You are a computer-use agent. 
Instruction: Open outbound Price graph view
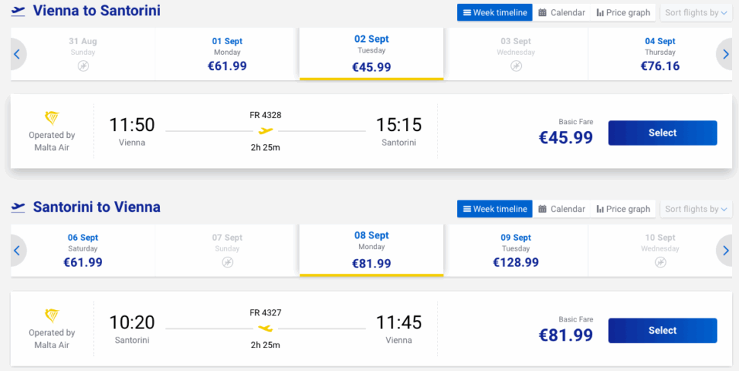coord(623,13)
